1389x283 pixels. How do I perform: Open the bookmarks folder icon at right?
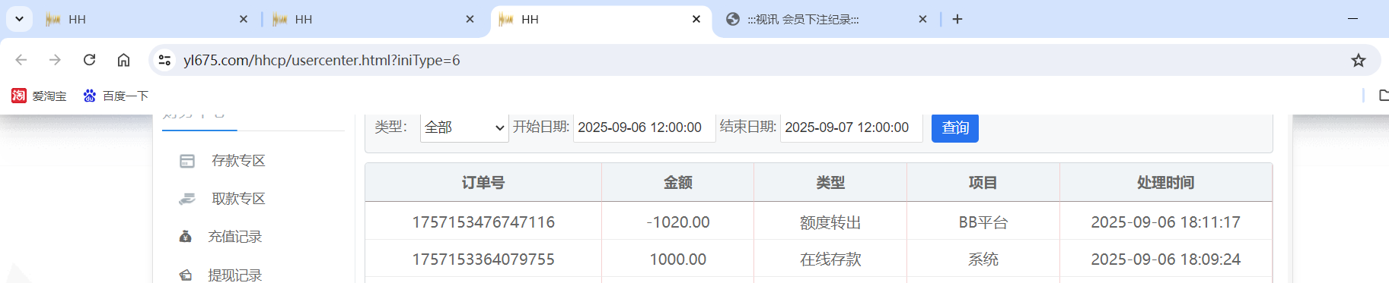pos(1384,96)
